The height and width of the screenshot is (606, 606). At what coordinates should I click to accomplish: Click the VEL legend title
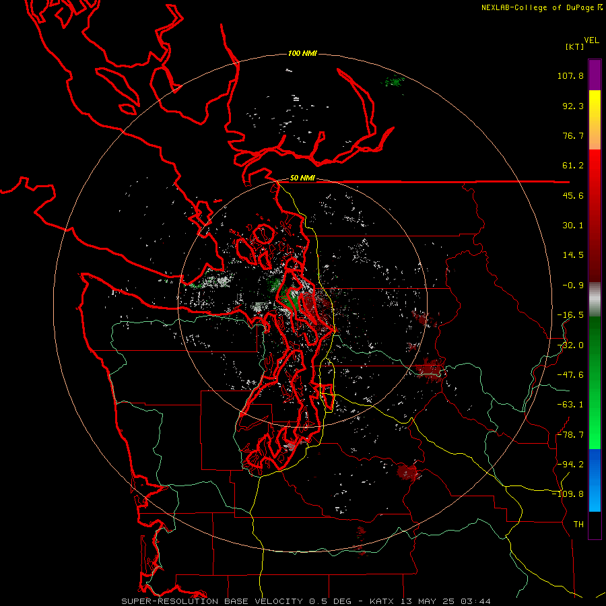coord(591,40)
